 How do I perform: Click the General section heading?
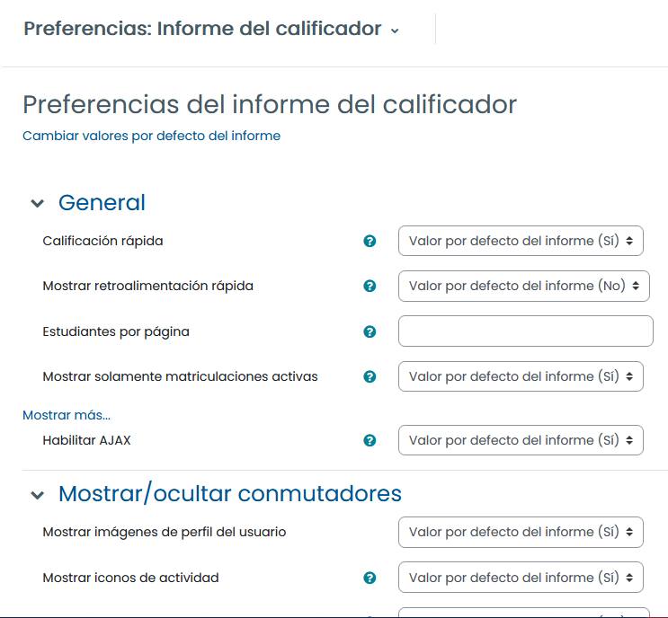coord(102,203)
